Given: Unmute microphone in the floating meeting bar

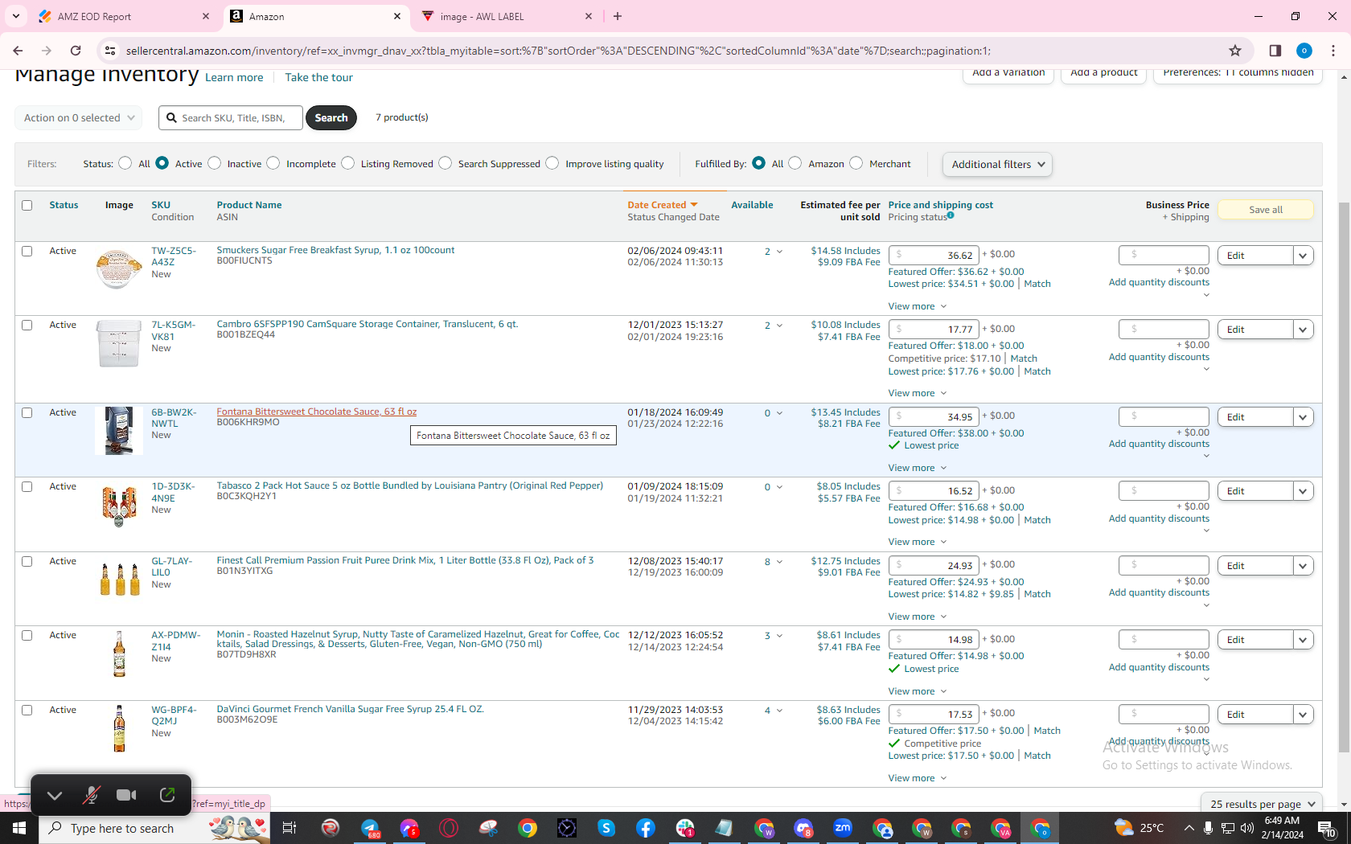Looking at the screenshot, I should click(92, 795).
